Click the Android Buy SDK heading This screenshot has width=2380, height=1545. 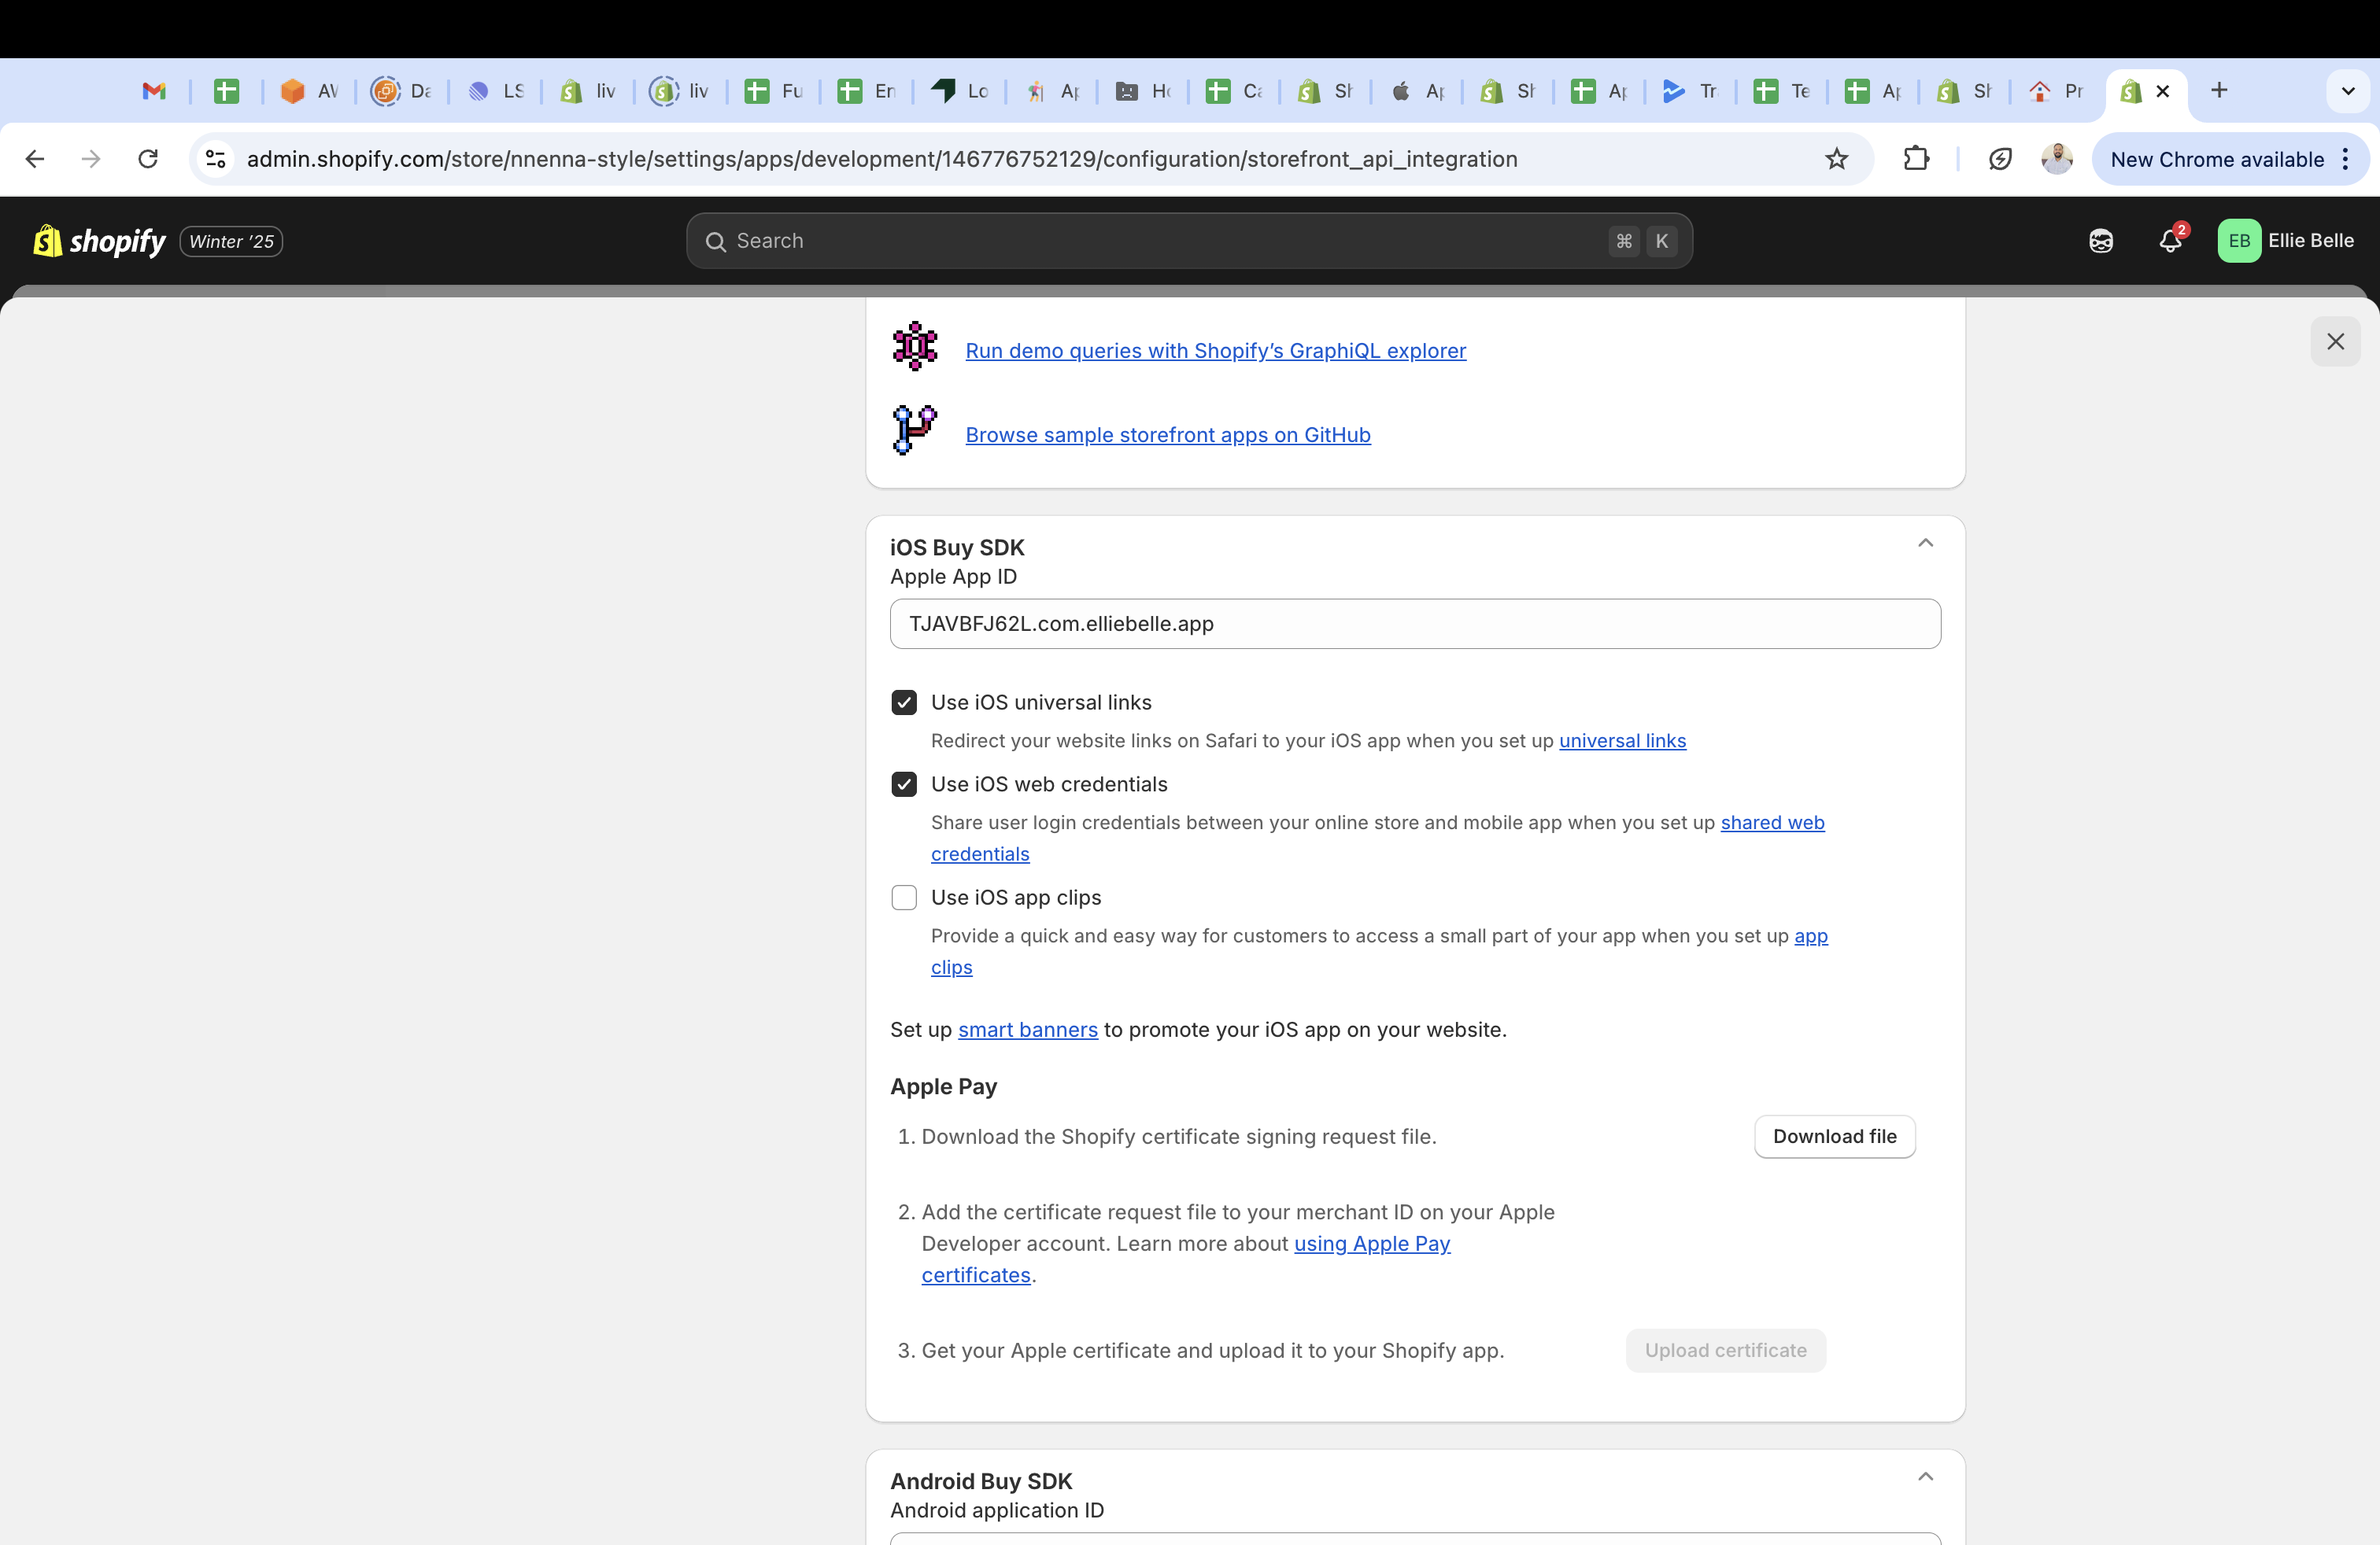(x=980, y=1481)
